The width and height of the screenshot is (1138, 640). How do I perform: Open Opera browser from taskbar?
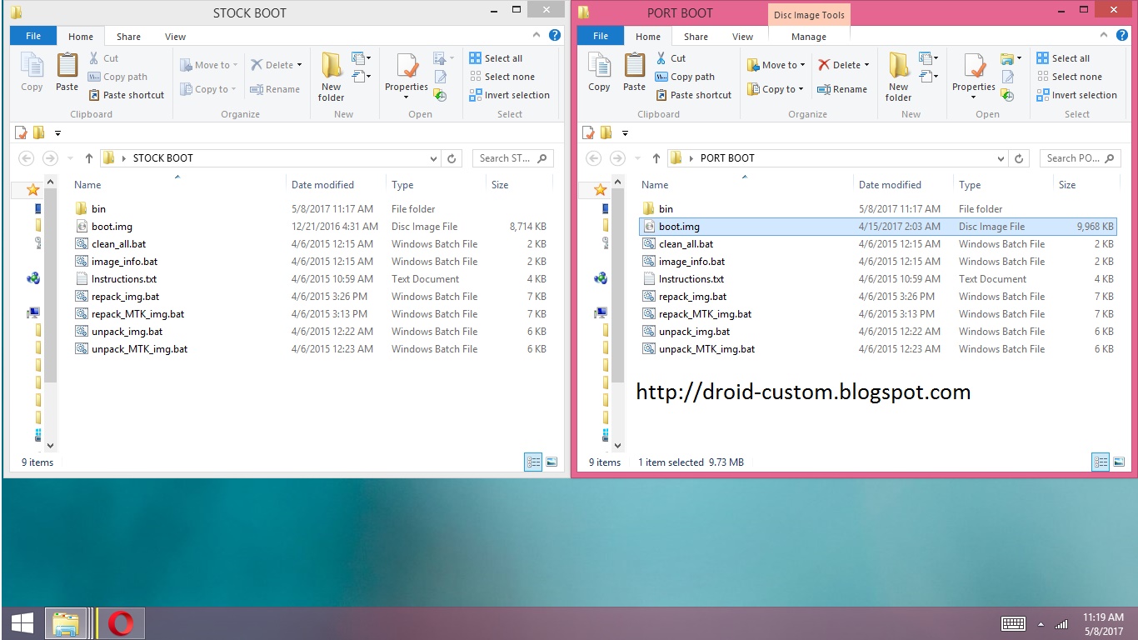pos(122,622)
